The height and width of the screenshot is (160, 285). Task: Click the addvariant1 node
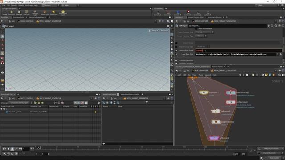(214, 138)
